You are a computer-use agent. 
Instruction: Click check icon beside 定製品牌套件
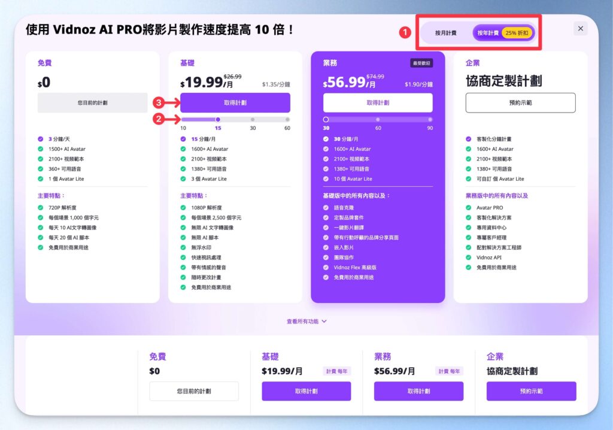326,217
